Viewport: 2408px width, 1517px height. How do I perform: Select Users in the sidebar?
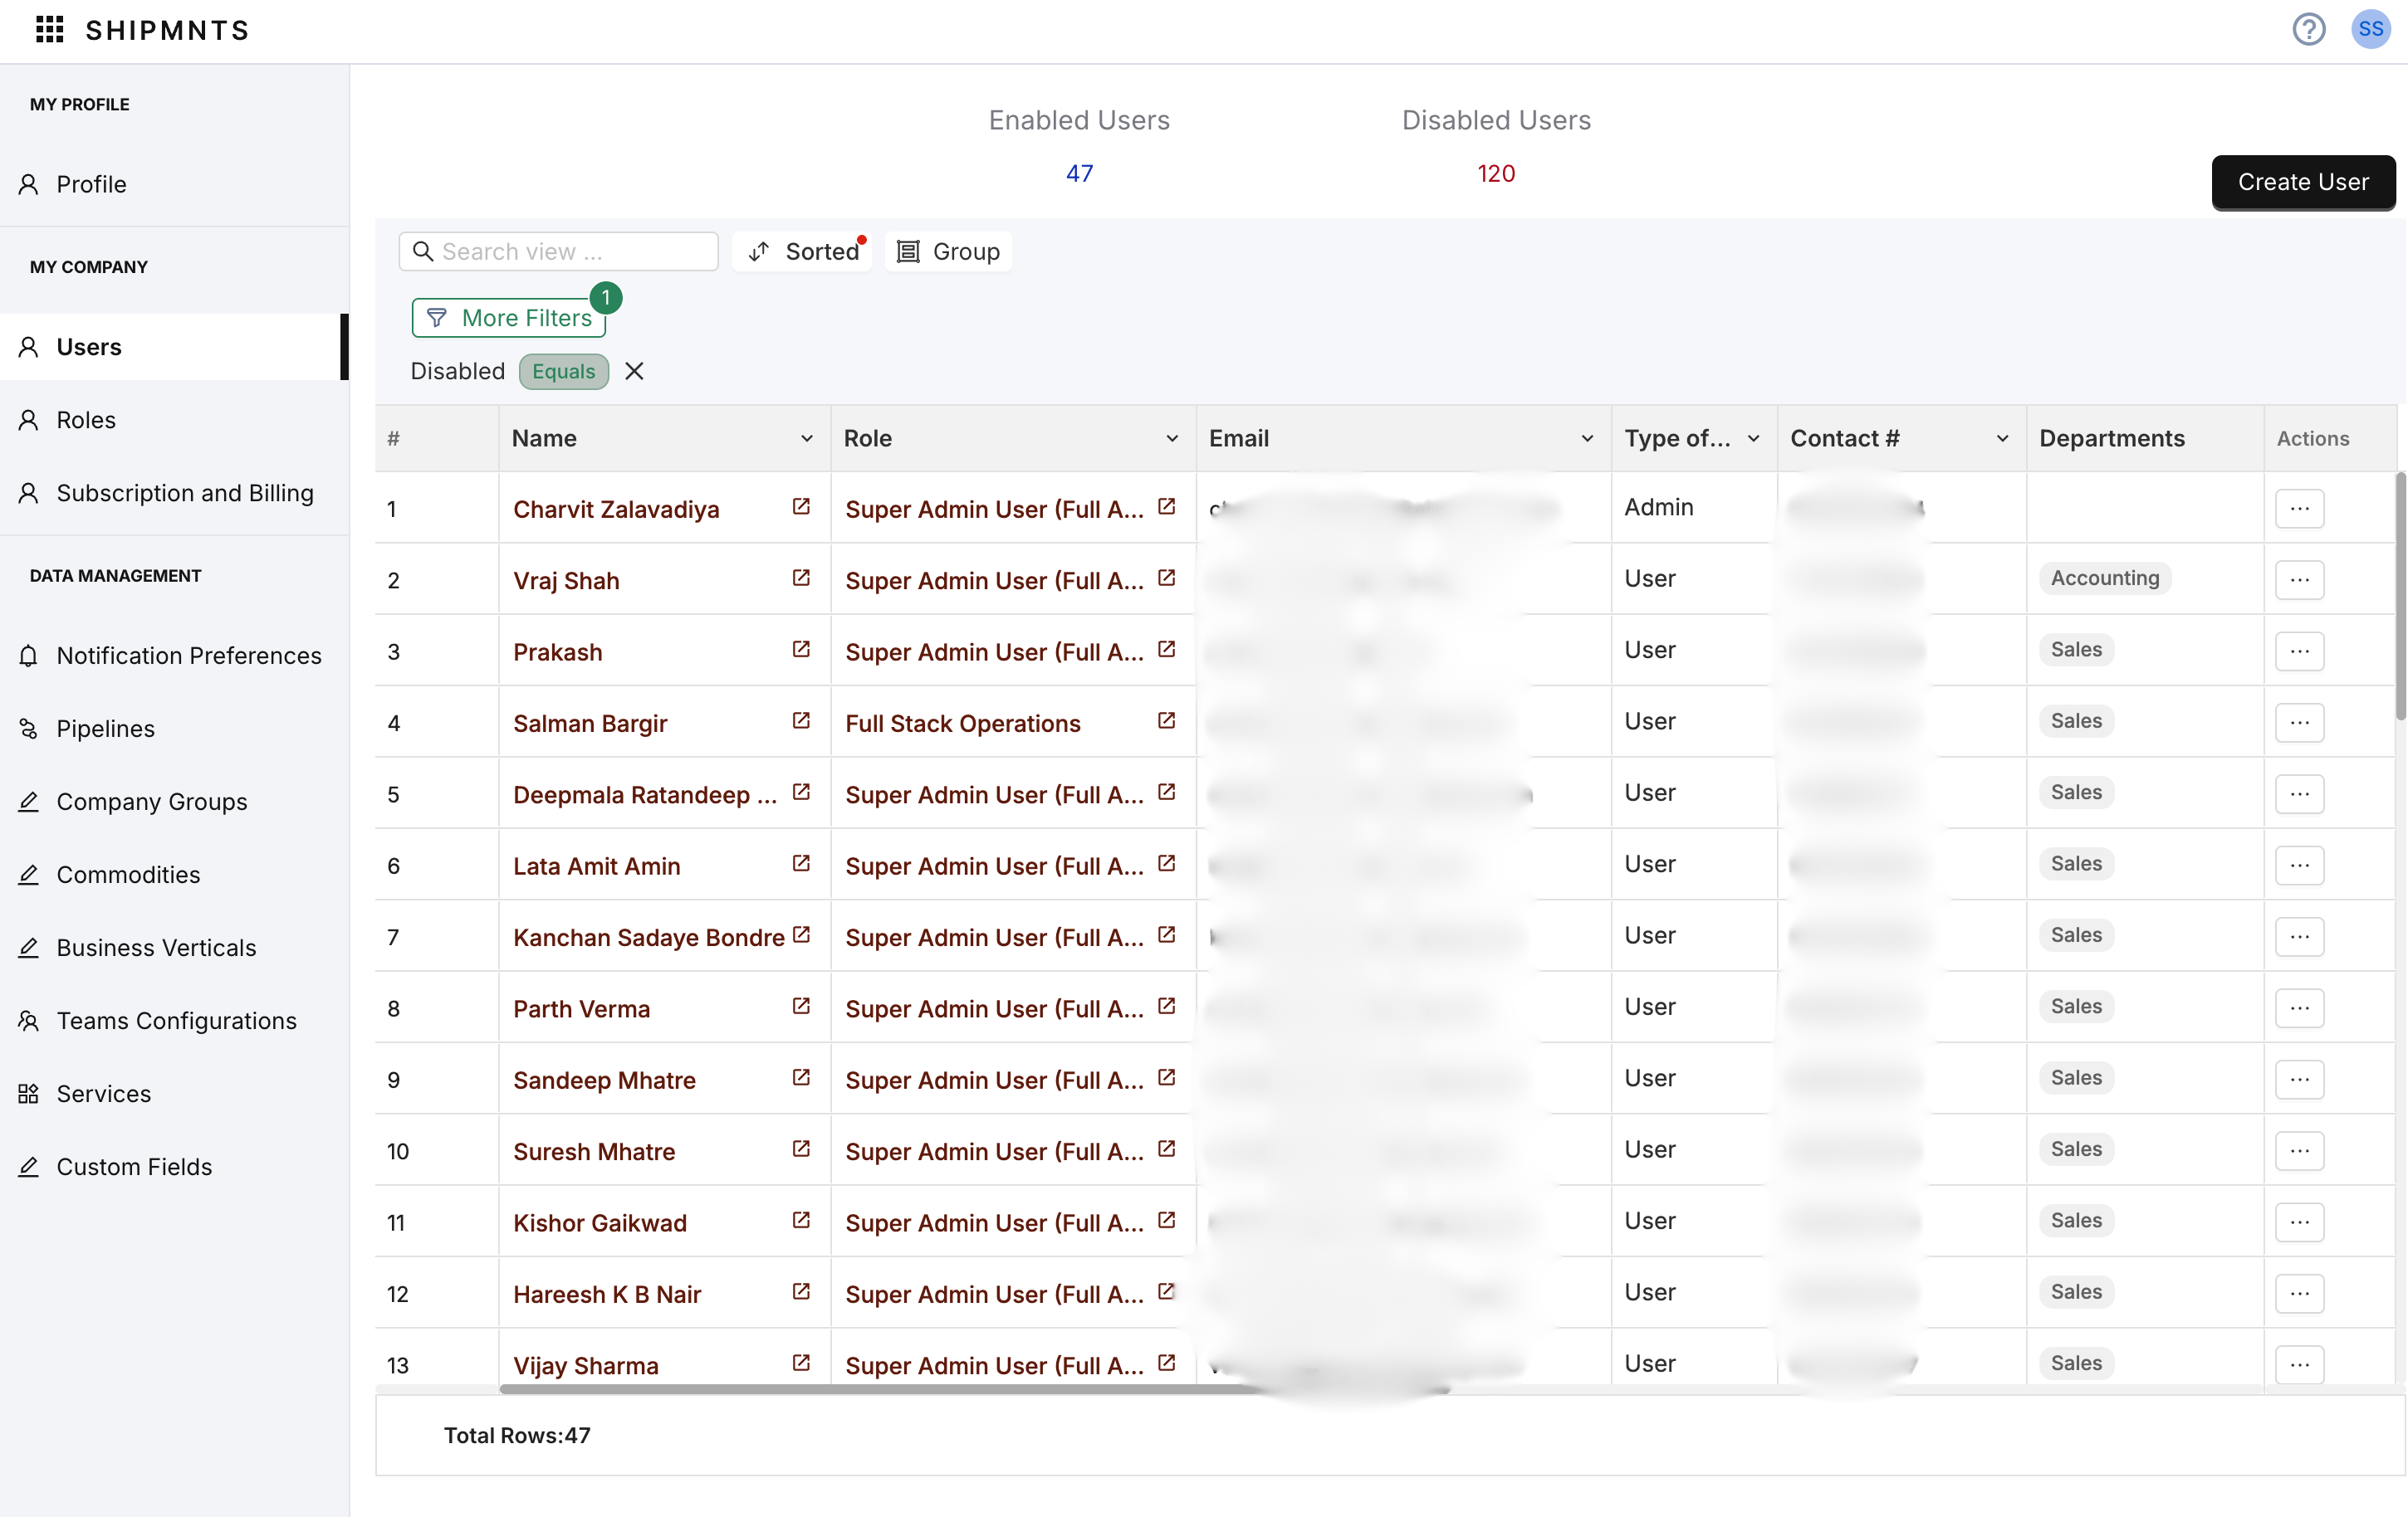174,347
